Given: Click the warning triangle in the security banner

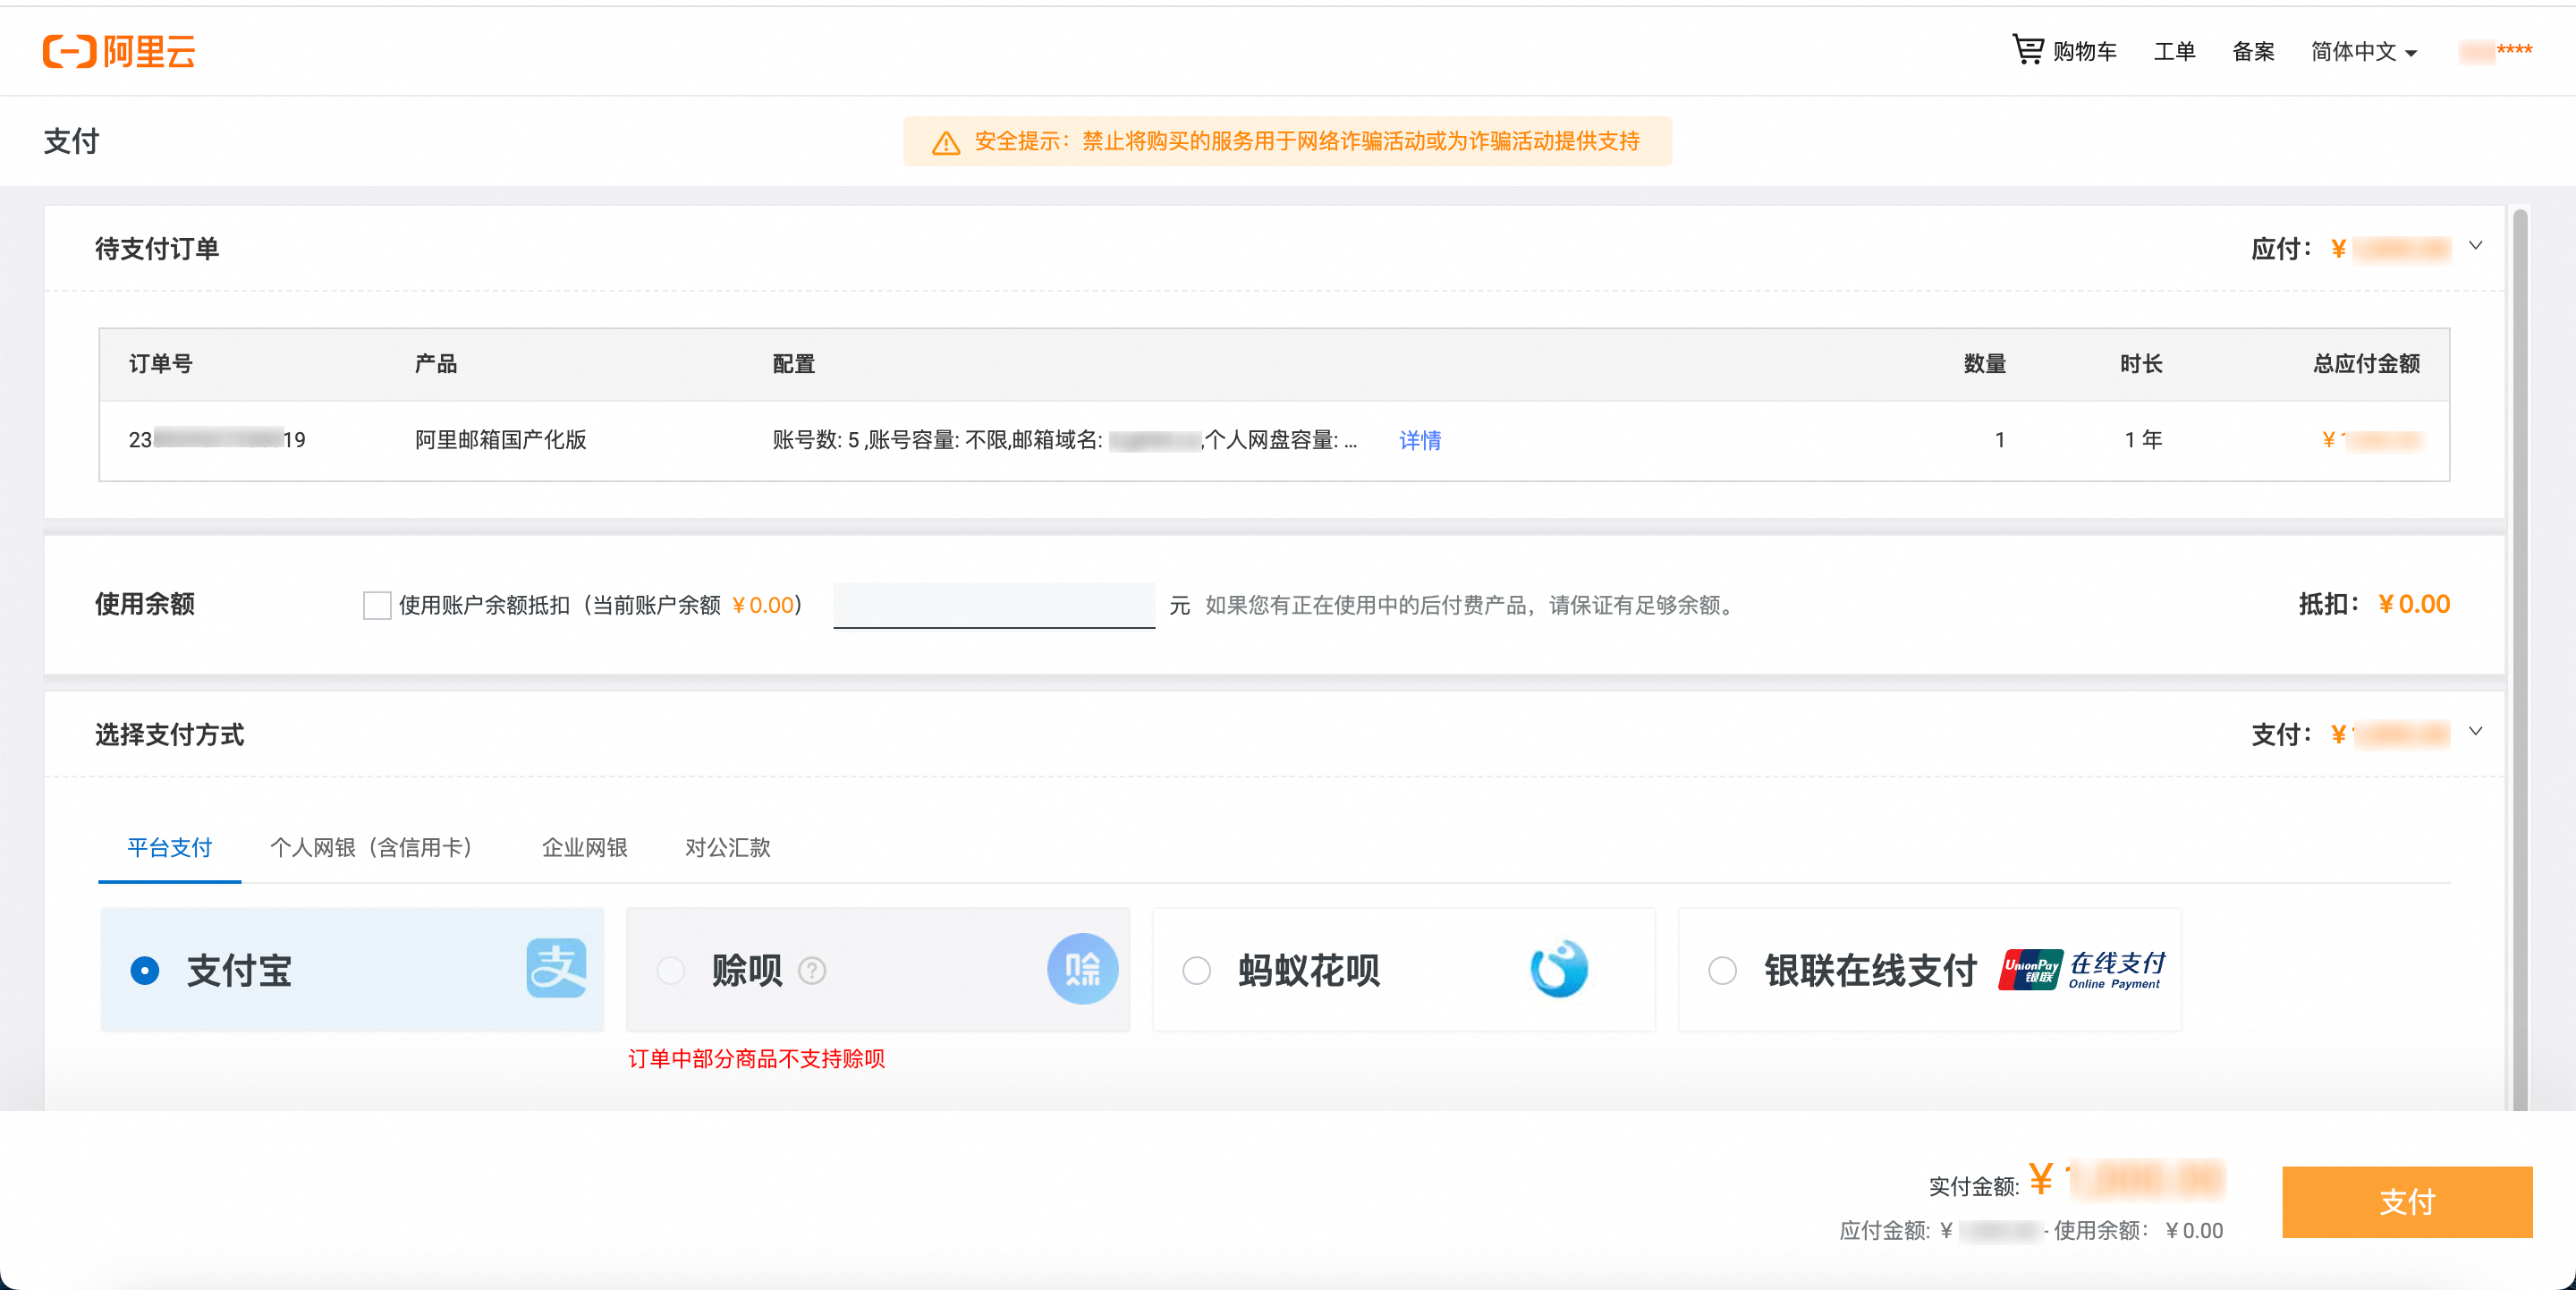Looking at the screenshot, I should coord(945,142).
